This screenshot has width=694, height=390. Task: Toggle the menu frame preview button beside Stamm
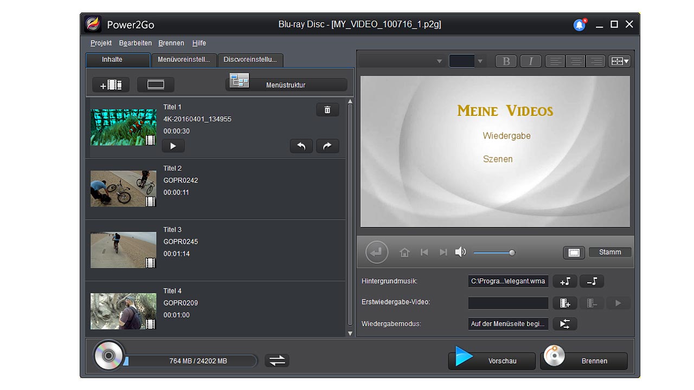coord(574,252)
